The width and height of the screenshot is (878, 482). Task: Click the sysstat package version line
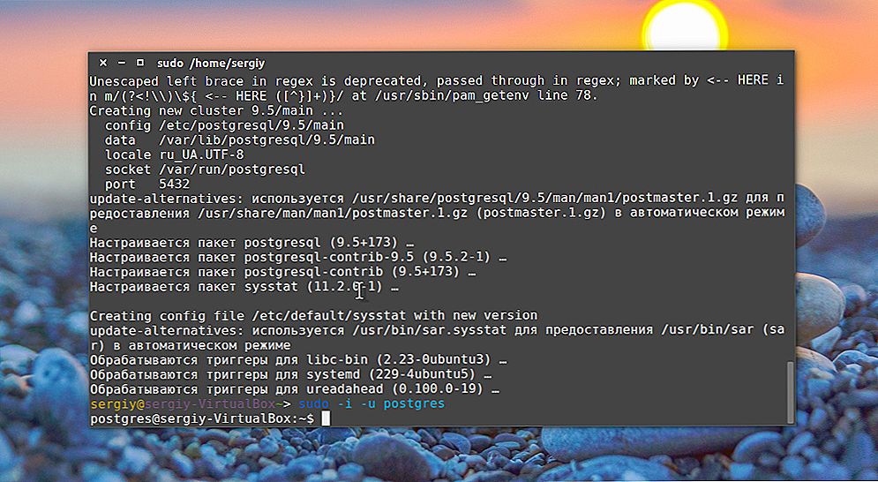click(x=244, y=287)
